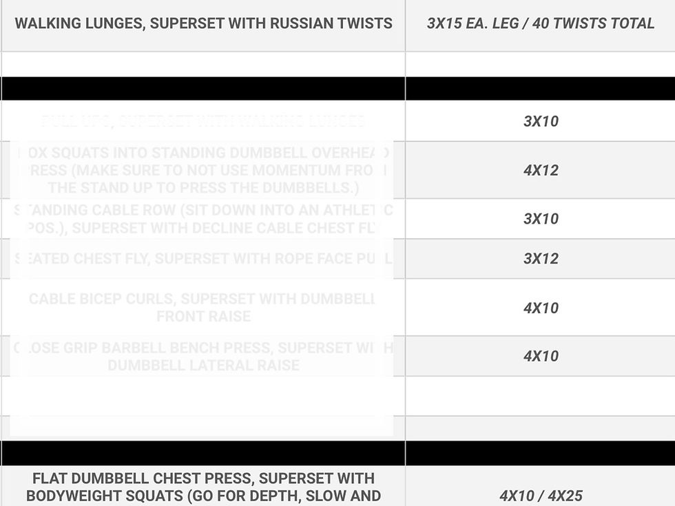Select the Box Squats into Dumbbell Overhead Press cell
Image resolution: width=675 pixels, height=506 pixels.
(203, 170)
